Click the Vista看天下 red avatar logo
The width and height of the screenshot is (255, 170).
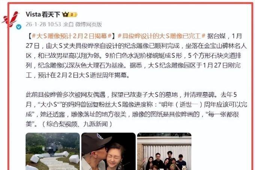click(11, 19)
